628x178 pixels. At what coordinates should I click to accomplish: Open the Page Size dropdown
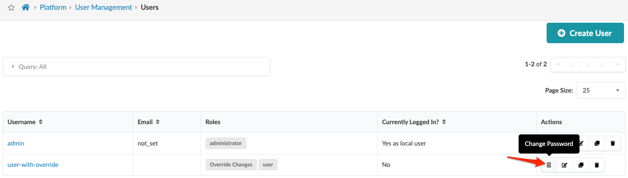pos(600,90)
